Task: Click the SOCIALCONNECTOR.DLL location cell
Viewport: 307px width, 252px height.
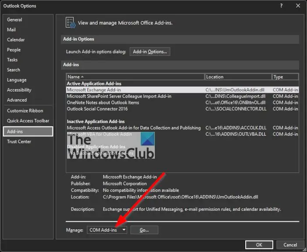Action: [236, 109]
